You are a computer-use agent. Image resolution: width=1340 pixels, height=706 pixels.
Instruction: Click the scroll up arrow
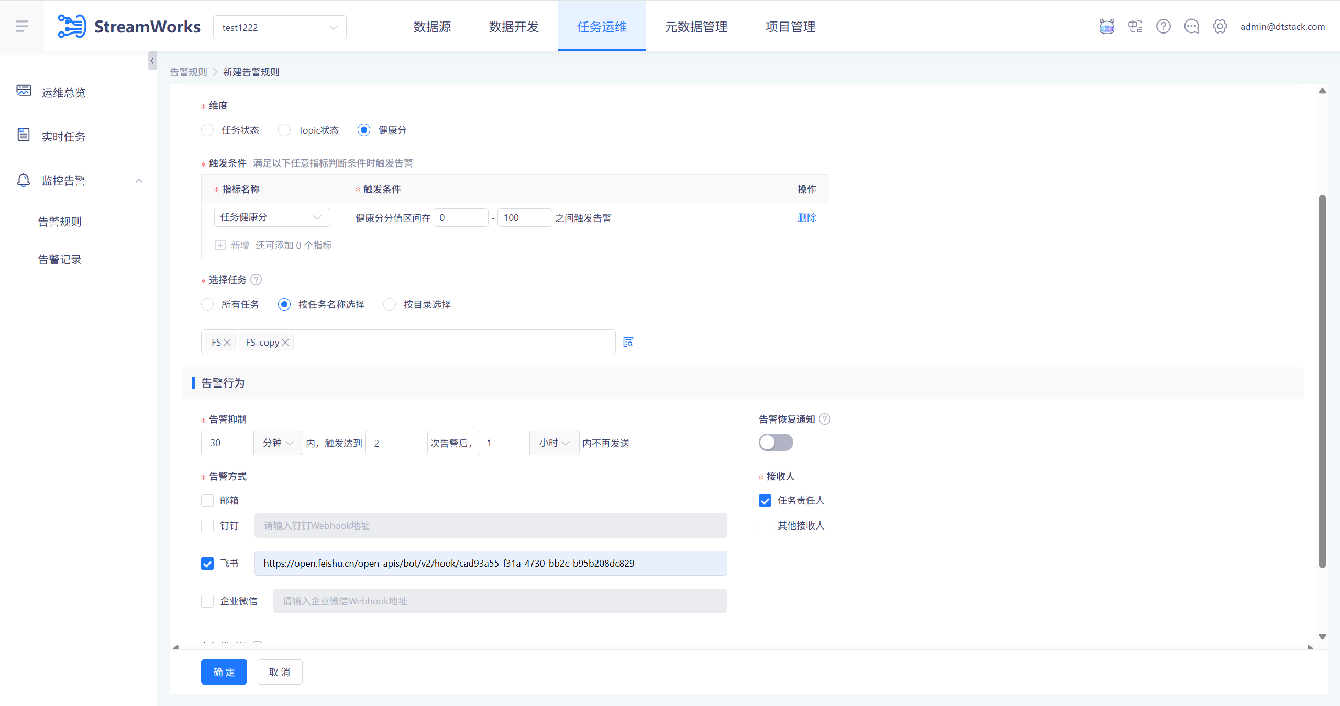click(x=1322, y=91)
